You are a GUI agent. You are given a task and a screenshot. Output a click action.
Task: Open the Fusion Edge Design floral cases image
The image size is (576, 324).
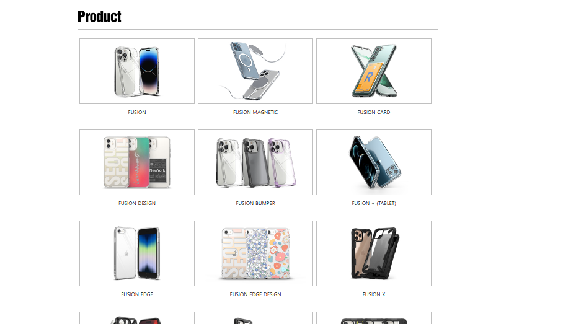[255, 253]
